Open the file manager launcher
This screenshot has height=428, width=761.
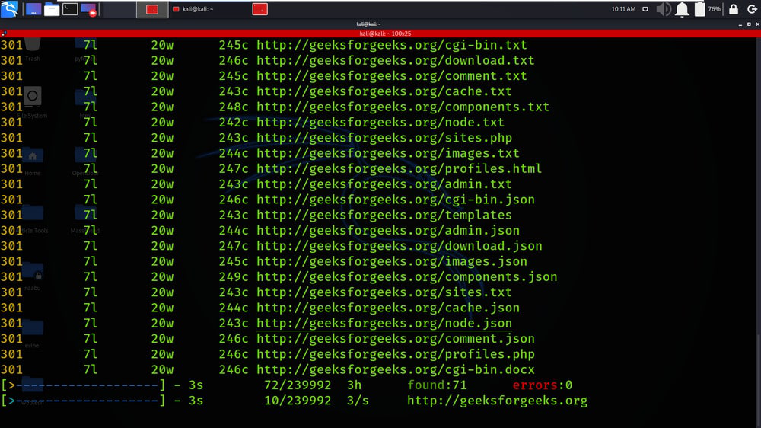pyautogui.click(x=52, y=9)
